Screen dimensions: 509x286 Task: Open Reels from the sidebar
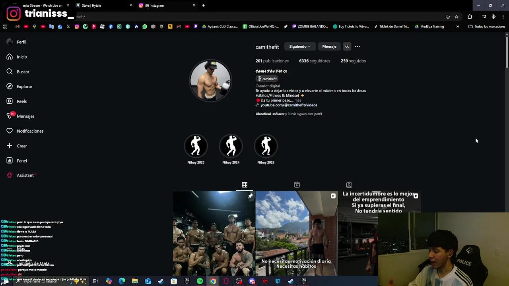pyautogui.click(x=17, y=101)
